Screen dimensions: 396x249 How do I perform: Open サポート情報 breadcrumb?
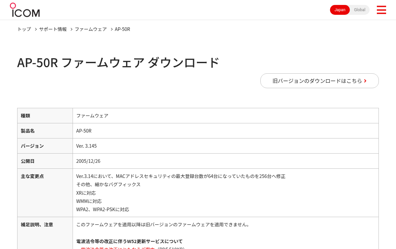click(53, 29)
